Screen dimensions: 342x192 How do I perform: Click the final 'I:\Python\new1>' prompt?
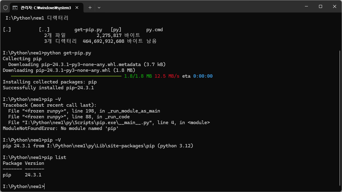(23, 186)
